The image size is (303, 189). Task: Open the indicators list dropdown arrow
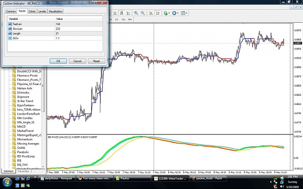point(169,13)
